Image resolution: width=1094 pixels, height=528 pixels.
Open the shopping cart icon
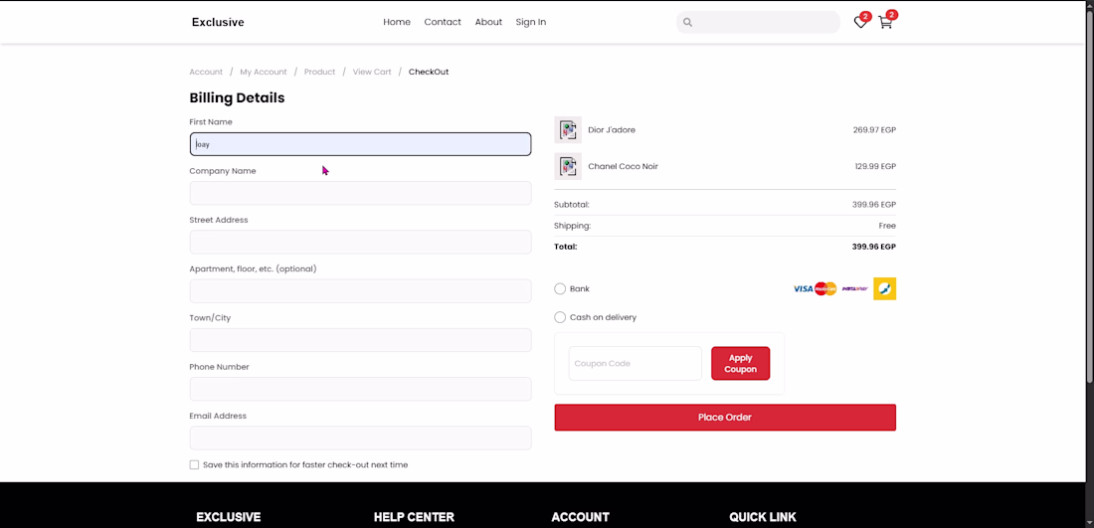tap(885, 22)
